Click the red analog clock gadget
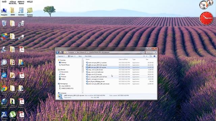 click(206, 18)
